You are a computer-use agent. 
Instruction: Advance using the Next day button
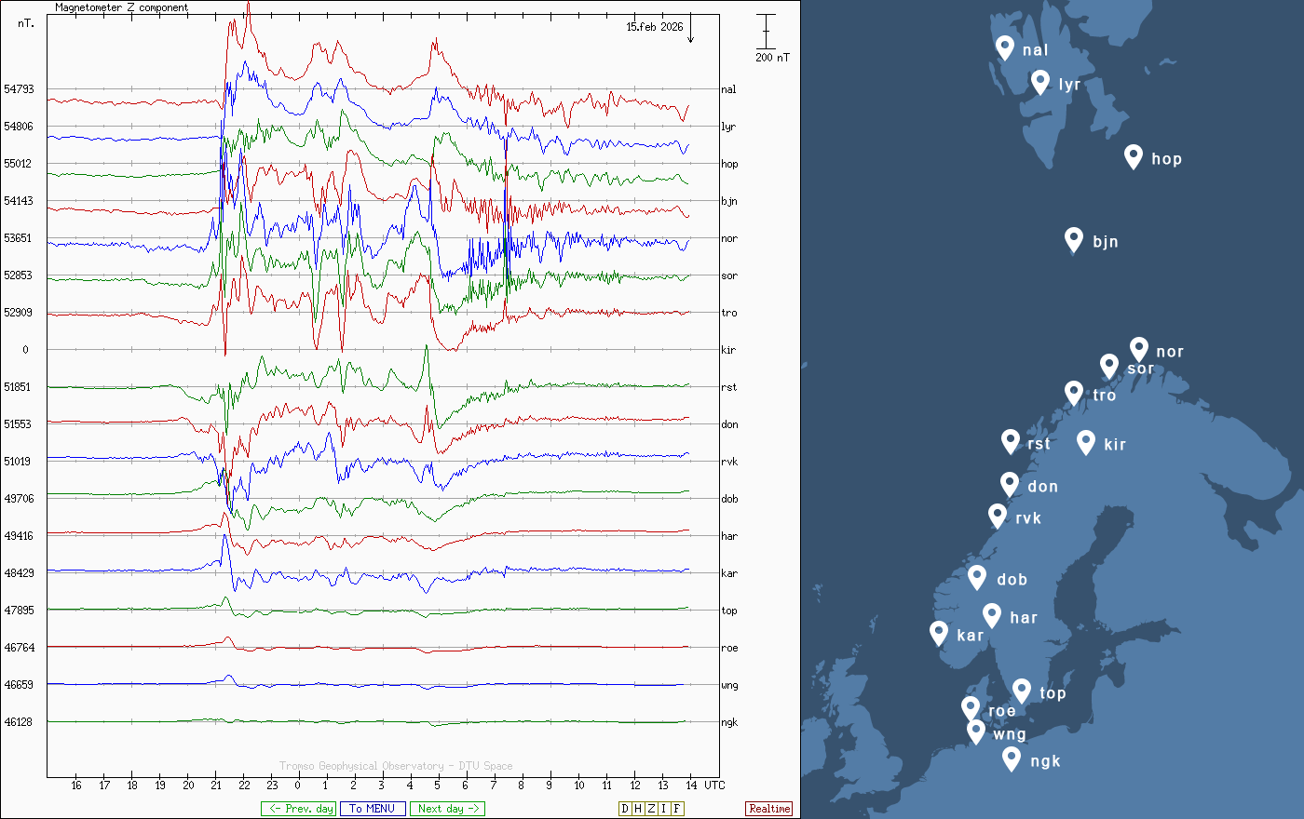point(447,809)
